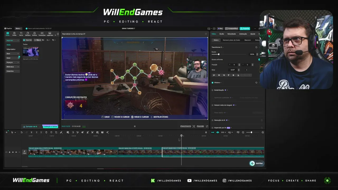
Task: Zoom in the timeline with plus icon
Action: tap(263, 132)
